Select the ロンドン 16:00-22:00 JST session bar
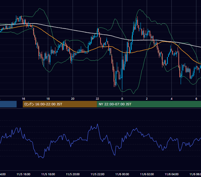The height and width of the screenshot is (177, 201). [x=60, y=104]
